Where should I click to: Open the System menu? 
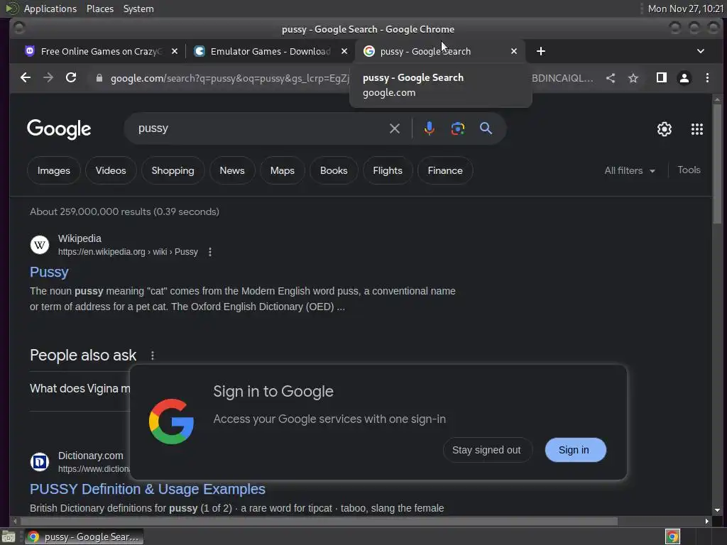tap(138, 9)
